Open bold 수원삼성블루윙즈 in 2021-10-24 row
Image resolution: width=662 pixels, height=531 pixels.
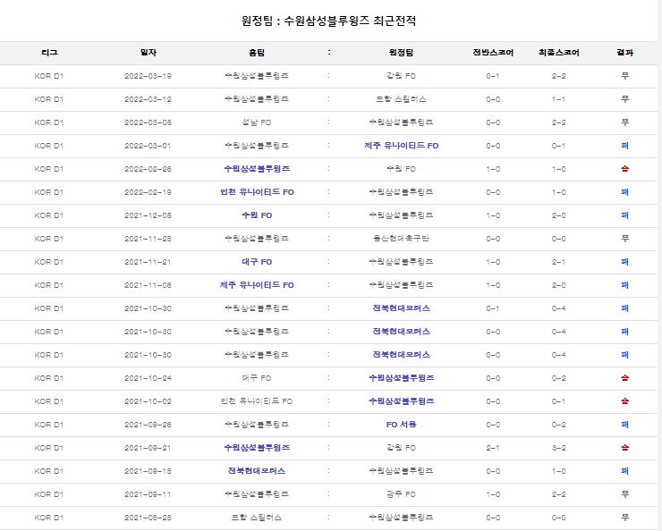click(x=401, y=378)
